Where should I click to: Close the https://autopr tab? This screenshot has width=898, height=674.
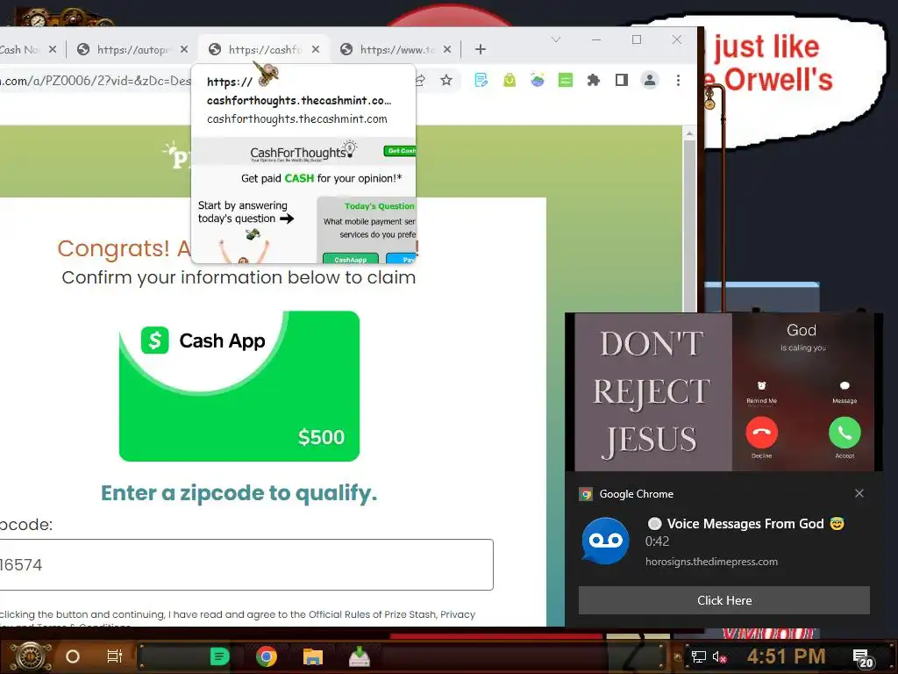point(184,50)
